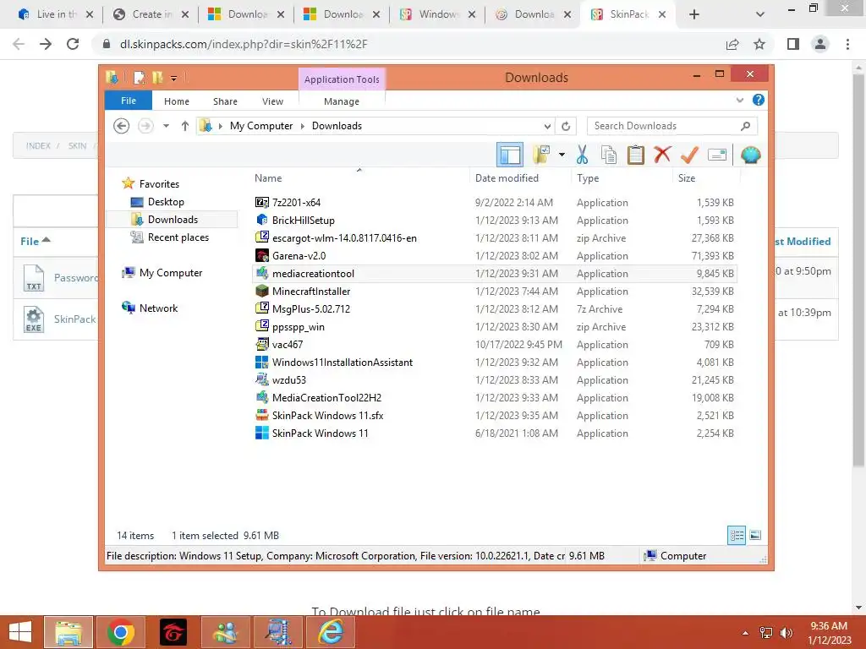Click the scissors cut icon

click(x=582, y=155)
